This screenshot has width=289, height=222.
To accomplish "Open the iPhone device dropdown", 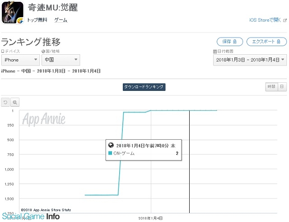I will pyautogui.click(x=20, y=60).
